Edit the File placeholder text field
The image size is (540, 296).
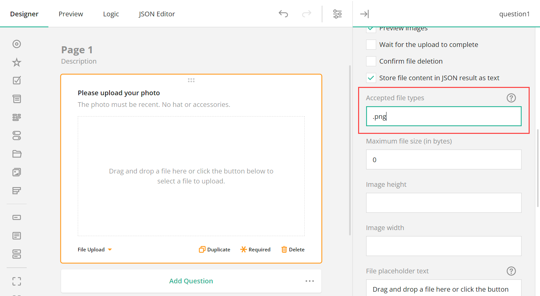click(444, 288)
